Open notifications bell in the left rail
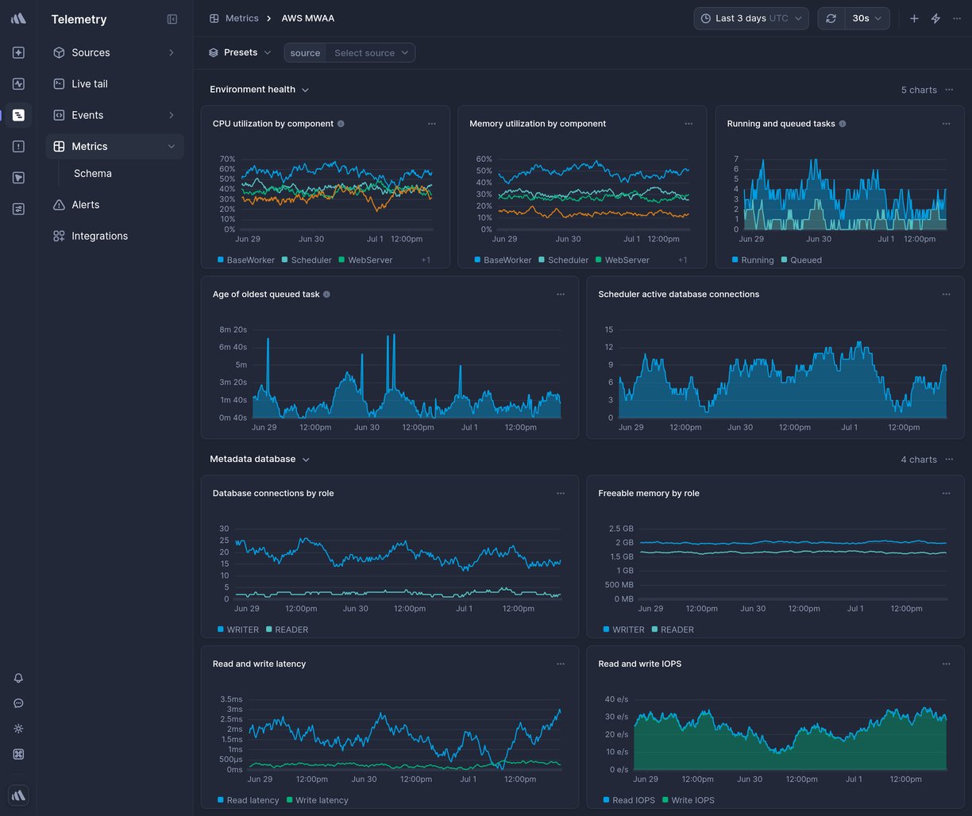The width and height of the screenshot is (972, 816). (18, 678)
